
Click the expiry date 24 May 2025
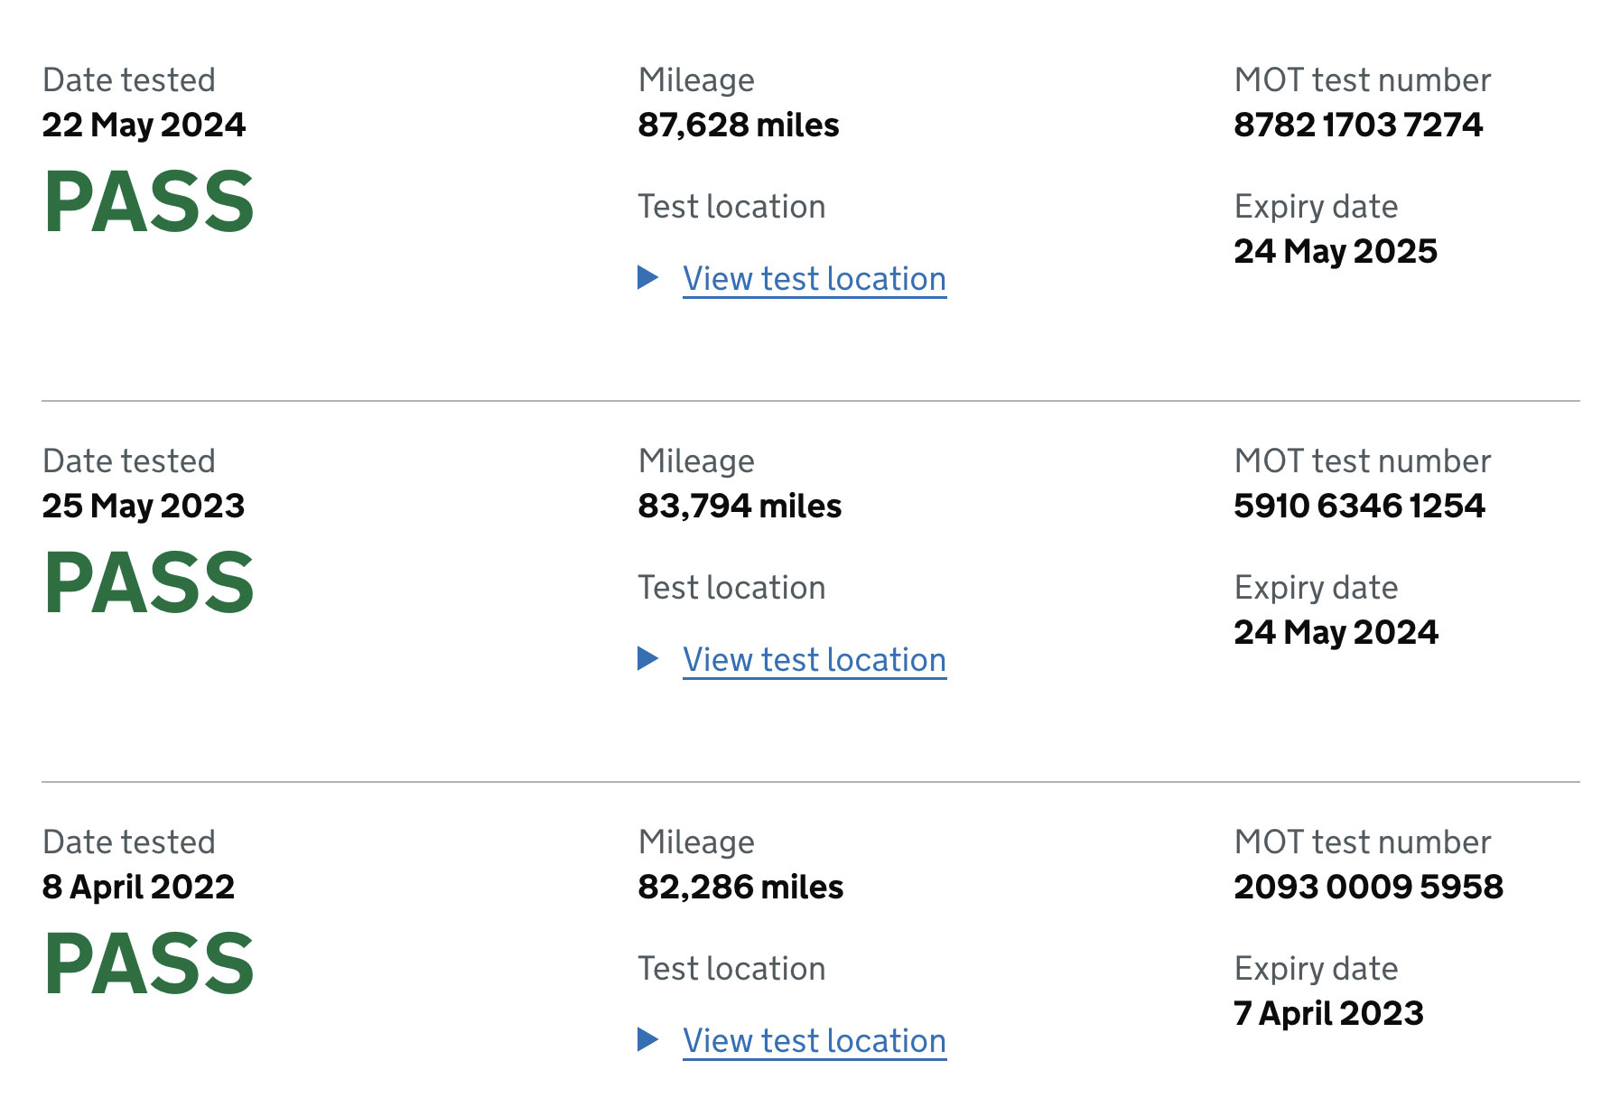coord(1336,251)
